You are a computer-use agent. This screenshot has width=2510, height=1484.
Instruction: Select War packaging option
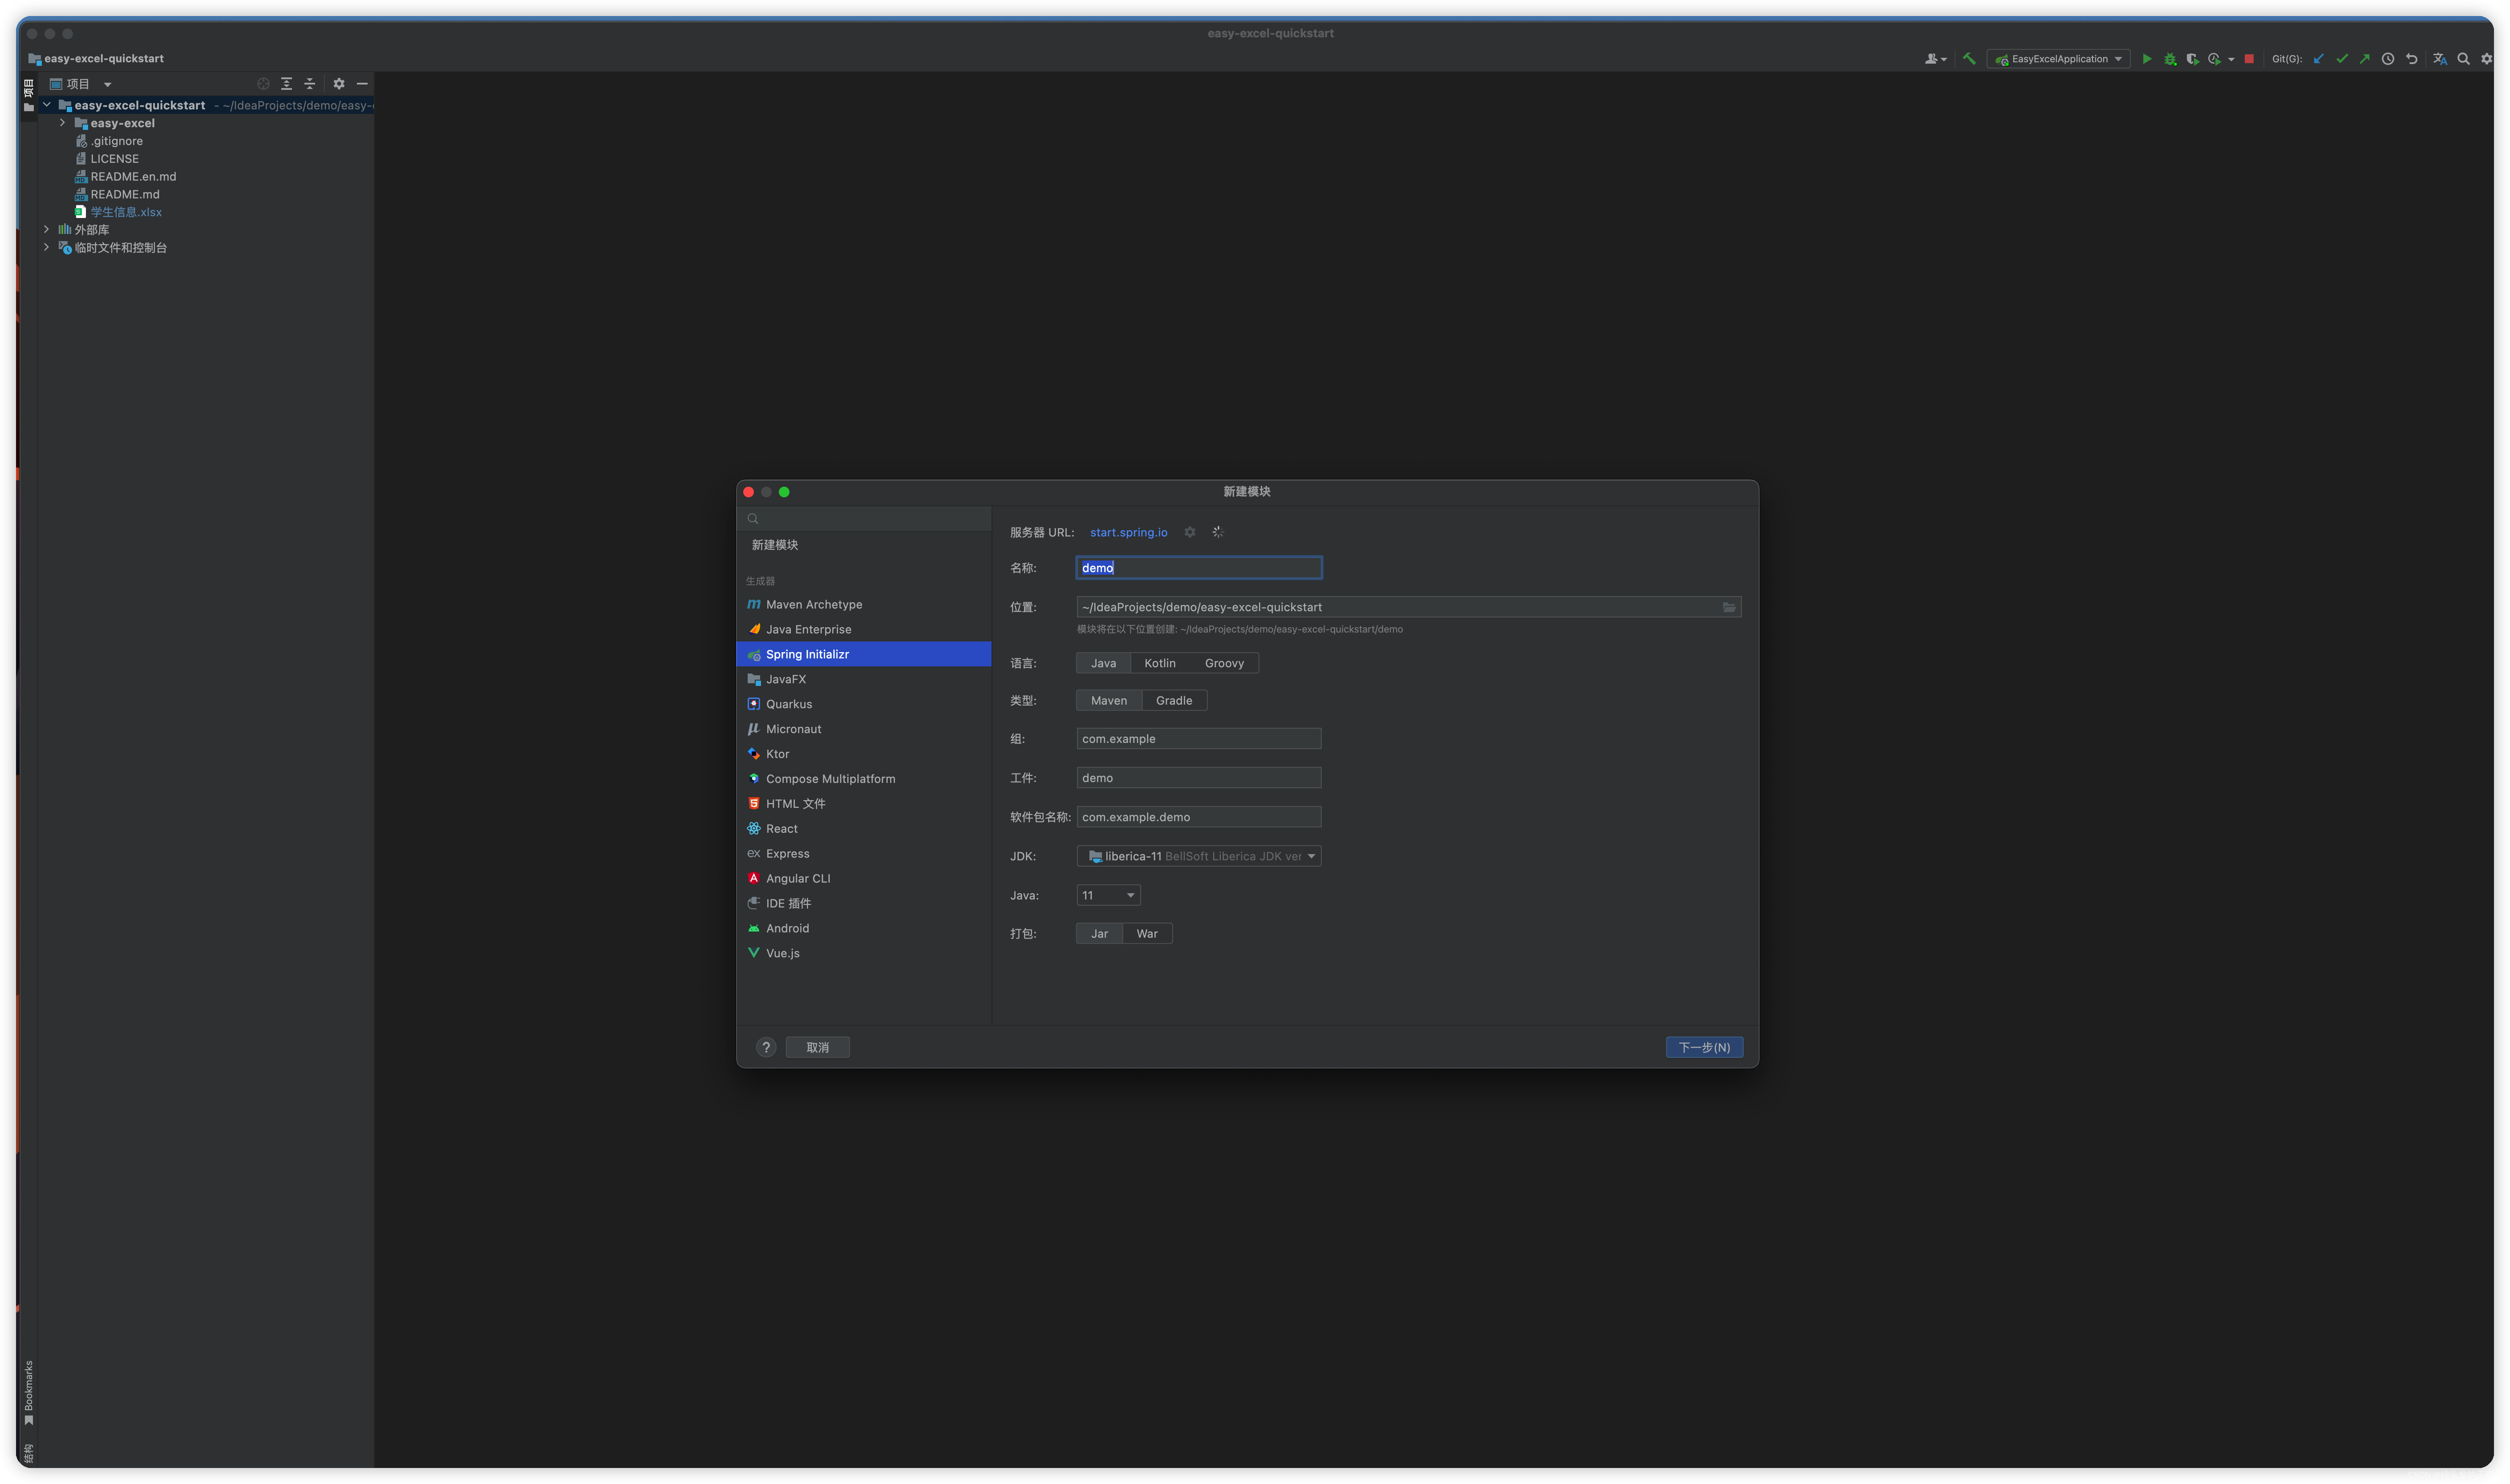pyautogui.click(x=1146, y=933)
